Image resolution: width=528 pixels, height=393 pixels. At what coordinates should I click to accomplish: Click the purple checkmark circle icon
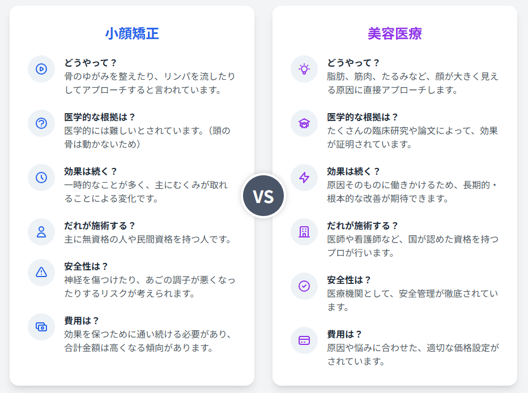pyautogui.click(x=304, y=286)
